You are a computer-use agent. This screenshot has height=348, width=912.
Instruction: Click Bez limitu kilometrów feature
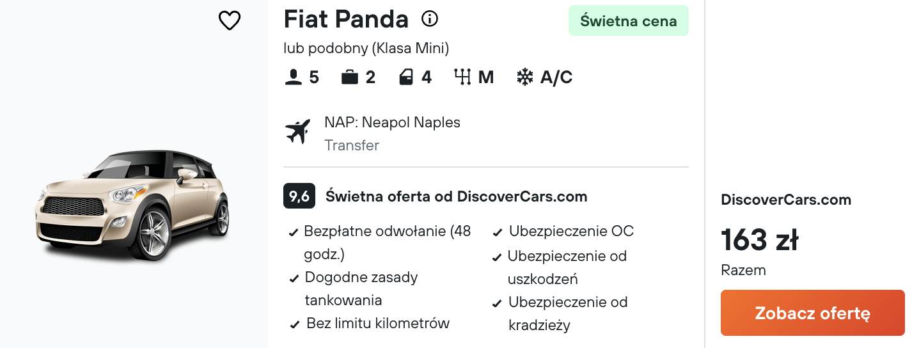[370, 323]
